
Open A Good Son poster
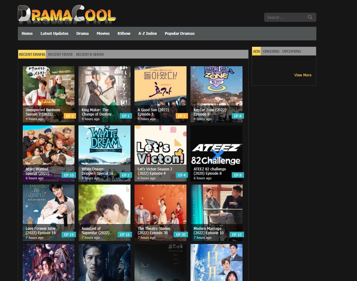pyautogui.click(x=161, y=94)
